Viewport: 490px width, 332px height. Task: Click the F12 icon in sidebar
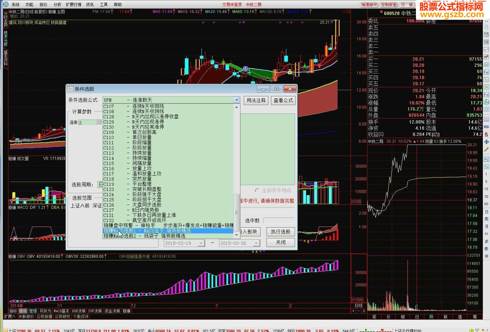(486, 94)
